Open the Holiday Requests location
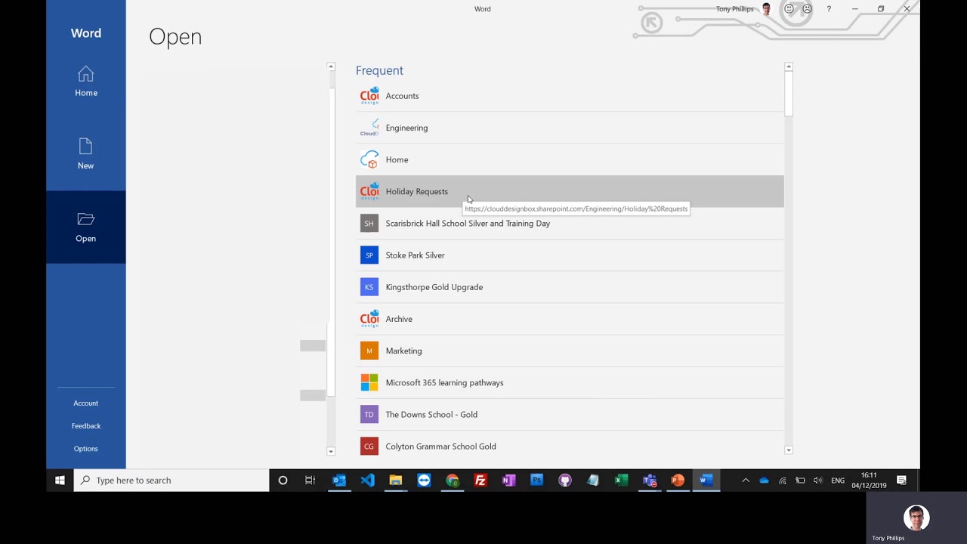 coord(570,191)
